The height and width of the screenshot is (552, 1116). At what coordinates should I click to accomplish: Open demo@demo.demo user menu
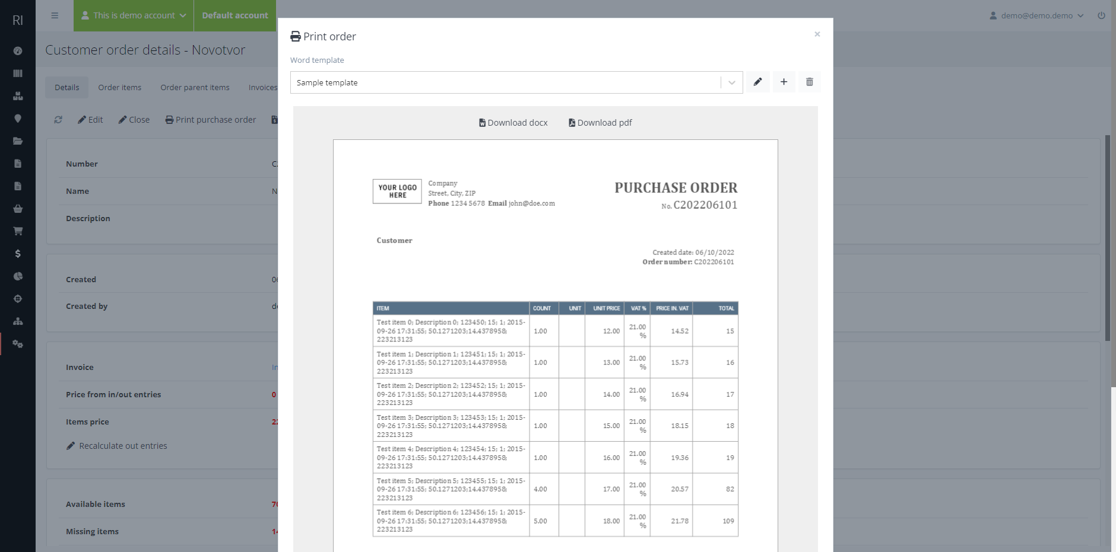(1036, 15)
